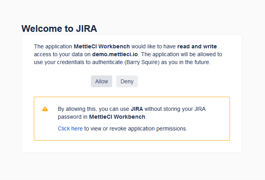The height and width of the screenshot is (180, 265).
Task: Open the 'Click here' permissions link
Action: tap(70, 129)
